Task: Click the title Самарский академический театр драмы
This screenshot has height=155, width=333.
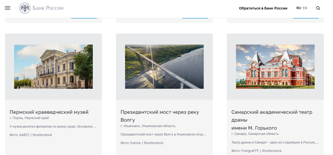Action: click(272, 116)
